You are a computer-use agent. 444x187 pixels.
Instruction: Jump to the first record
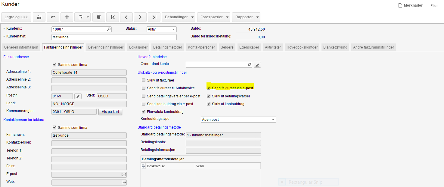point(113,17)
